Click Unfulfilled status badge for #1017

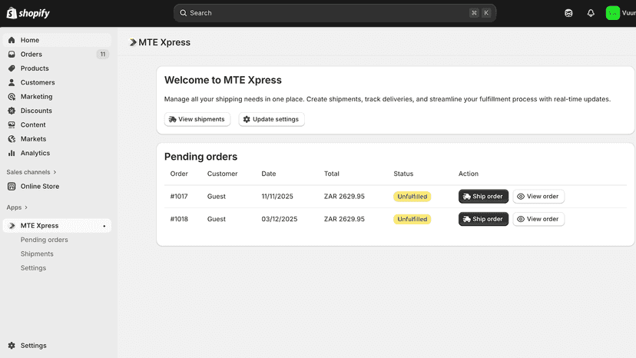[x=412, y=197]
